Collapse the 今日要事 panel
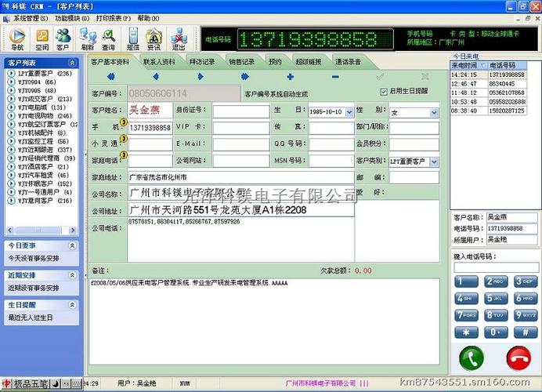The image size is (542, 392). [72, 245]
